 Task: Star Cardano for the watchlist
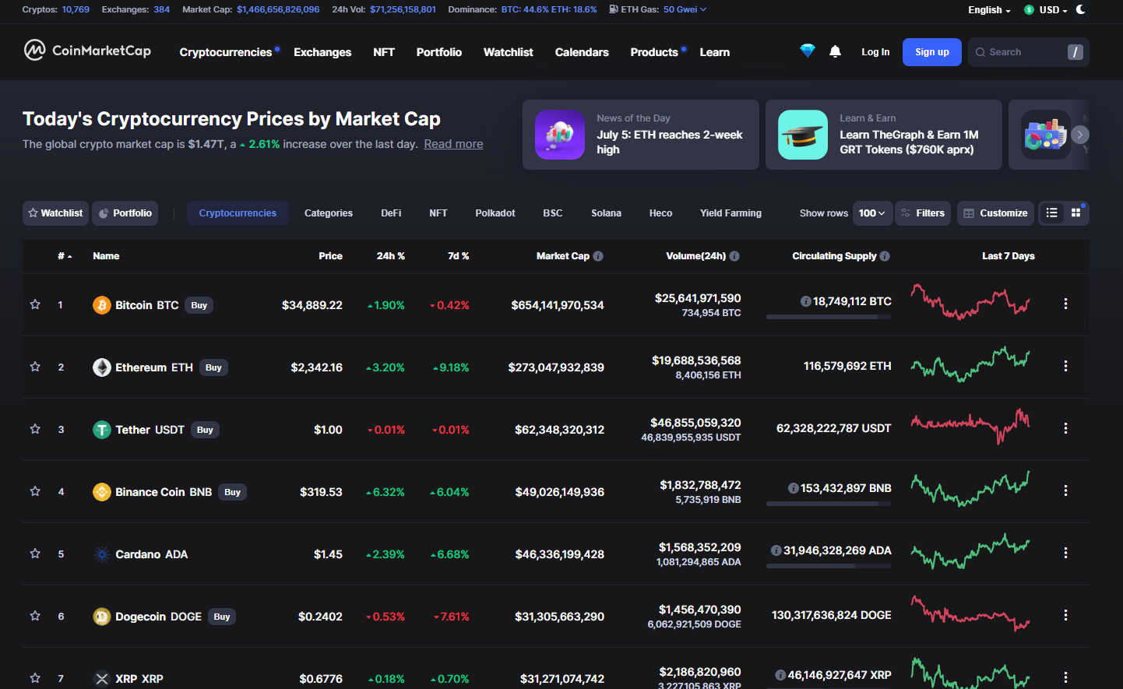(35, 554)
